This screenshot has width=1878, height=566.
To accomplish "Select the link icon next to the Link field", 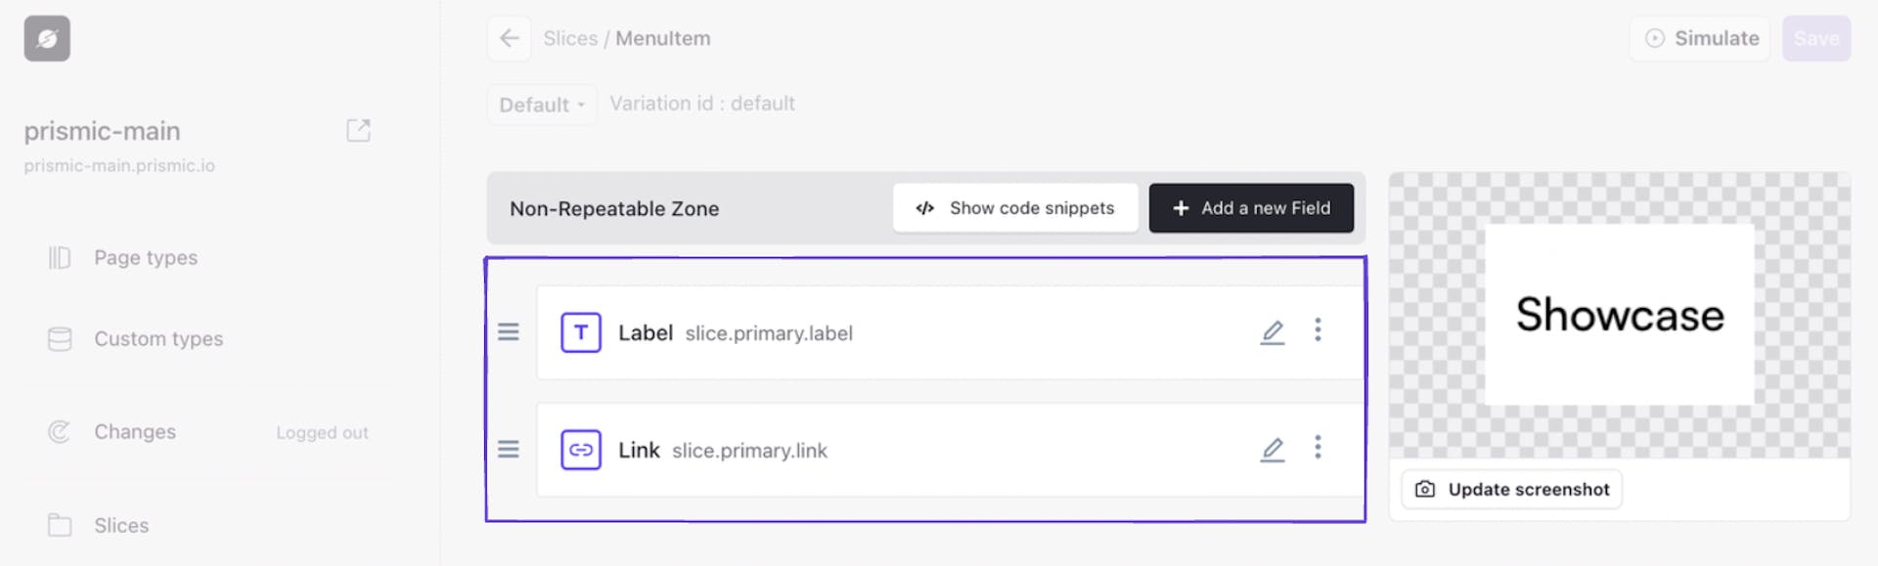I will [x=580, y=450].
